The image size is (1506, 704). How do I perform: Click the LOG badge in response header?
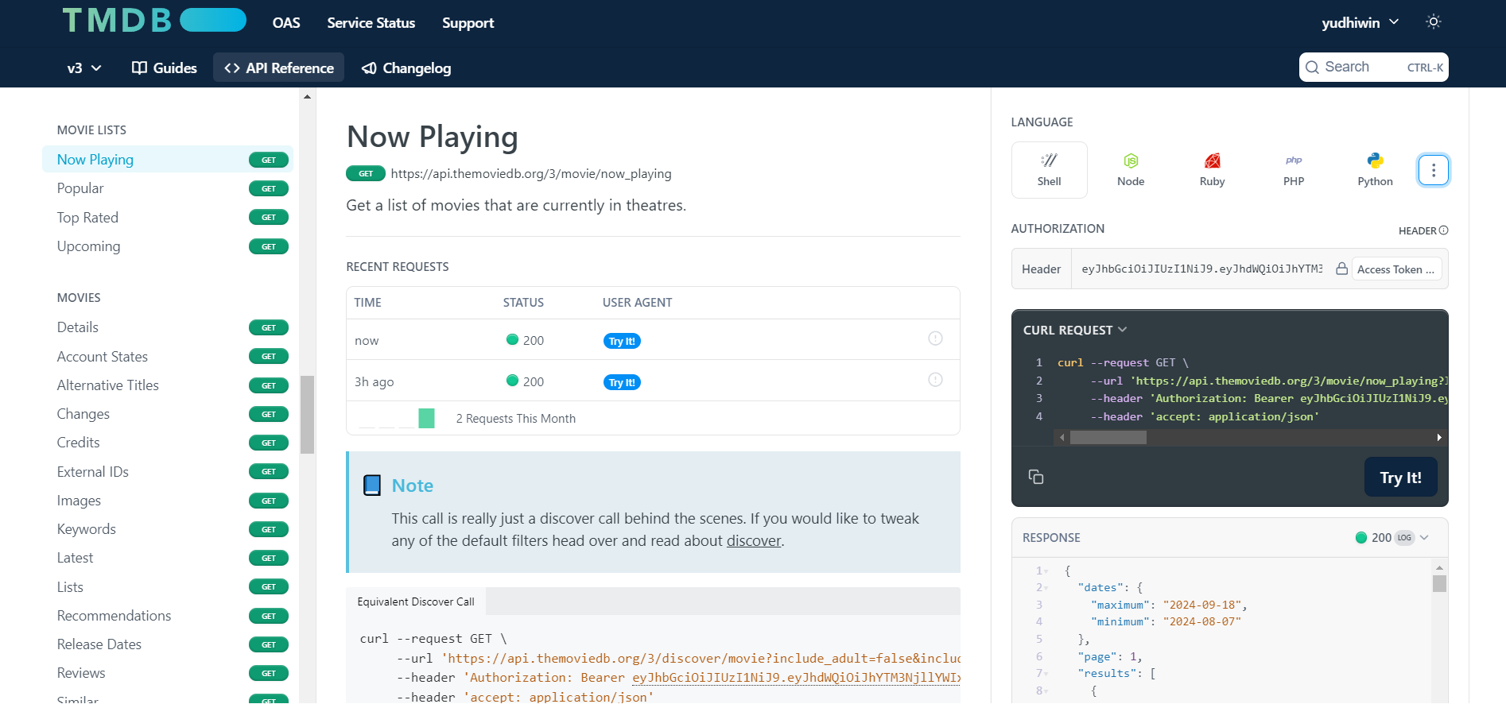click(1405, 538)
